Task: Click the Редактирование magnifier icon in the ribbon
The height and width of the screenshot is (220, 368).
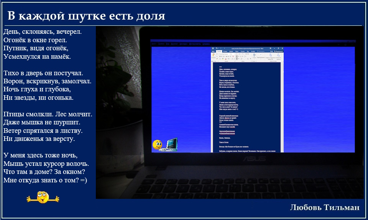Action: [260, 55]
